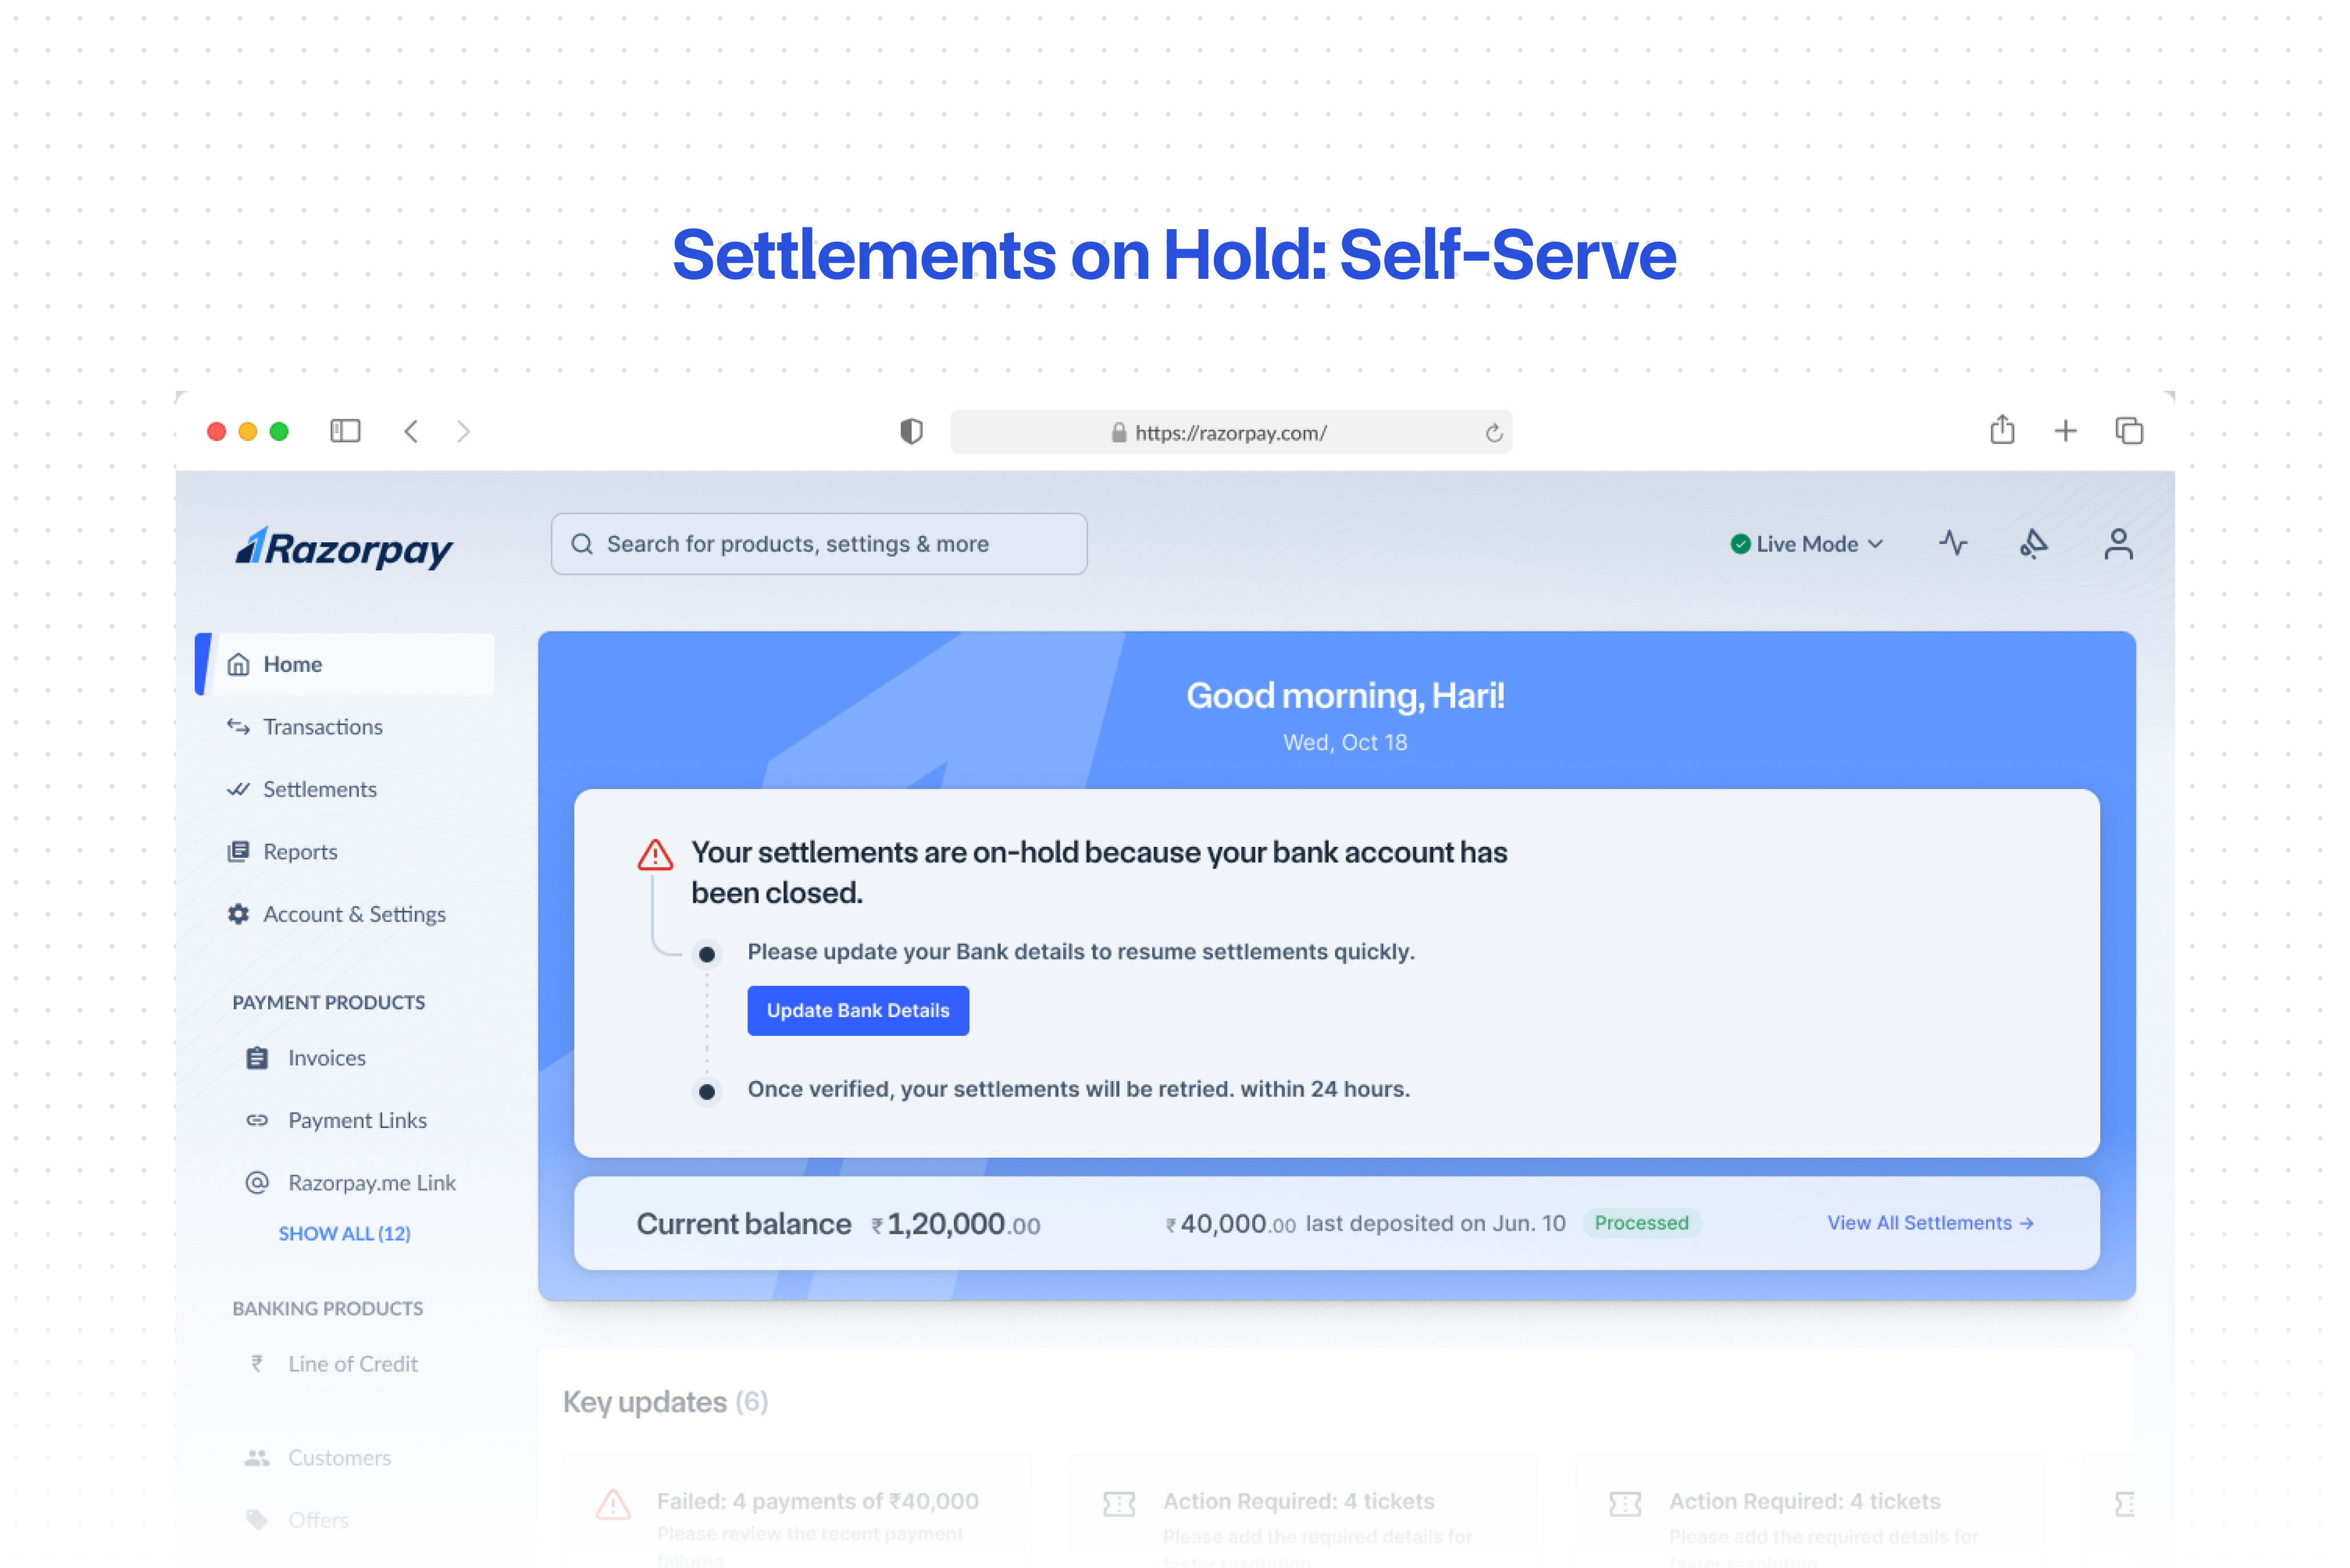
Task: Go back in browser history
Action: (x=411, y=431)
